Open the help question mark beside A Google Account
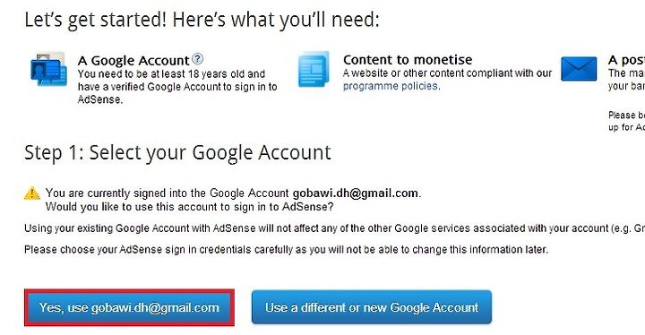Screen dimensions: 645x335 point(197,59)
